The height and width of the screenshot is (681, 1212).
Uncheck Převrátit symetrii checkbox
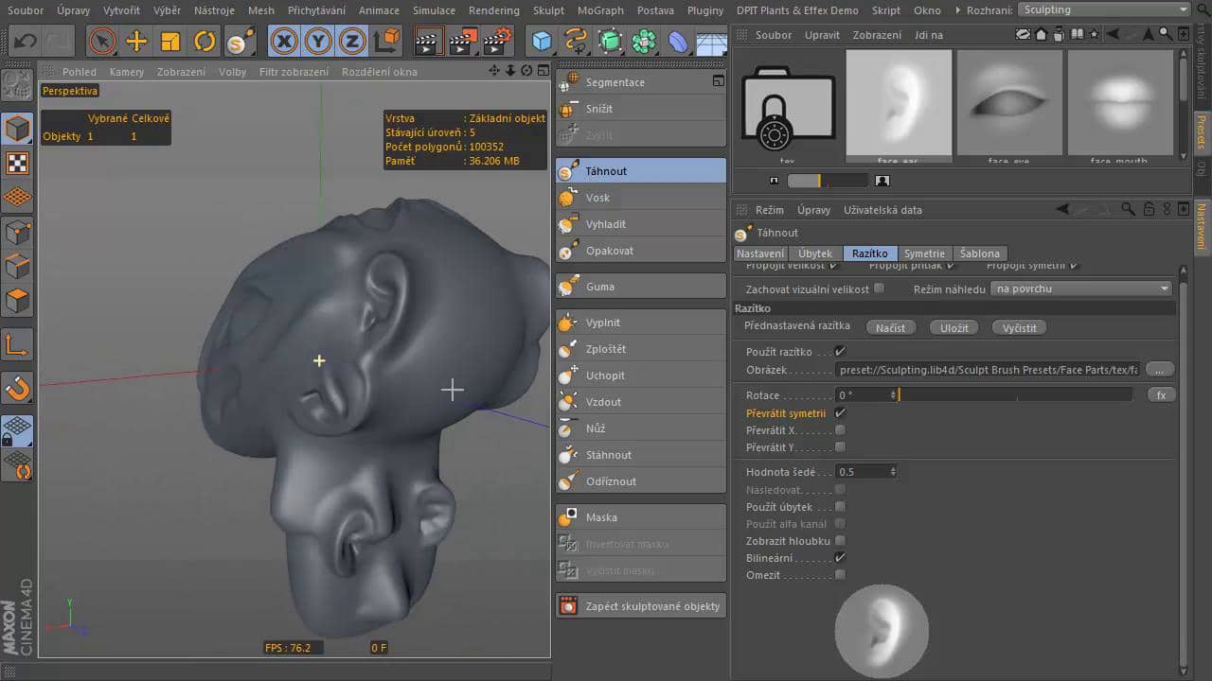(x=840, y=413)
